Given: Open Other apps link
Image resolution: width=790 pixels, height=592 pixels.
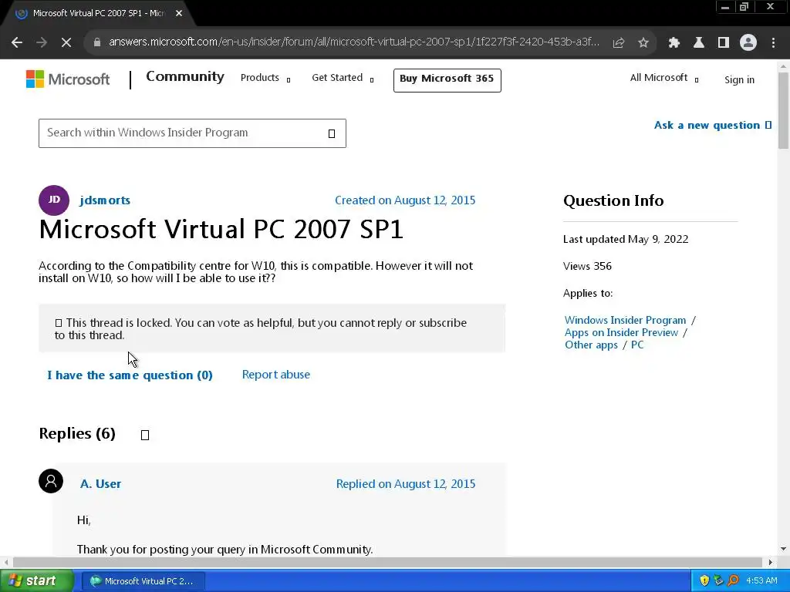Looking at the screenshot, I should pyautogui.click(x=591, y=345).
